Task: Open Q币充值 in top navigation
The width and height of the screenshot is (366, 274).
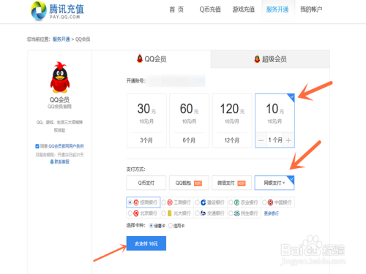Action: 210,9
